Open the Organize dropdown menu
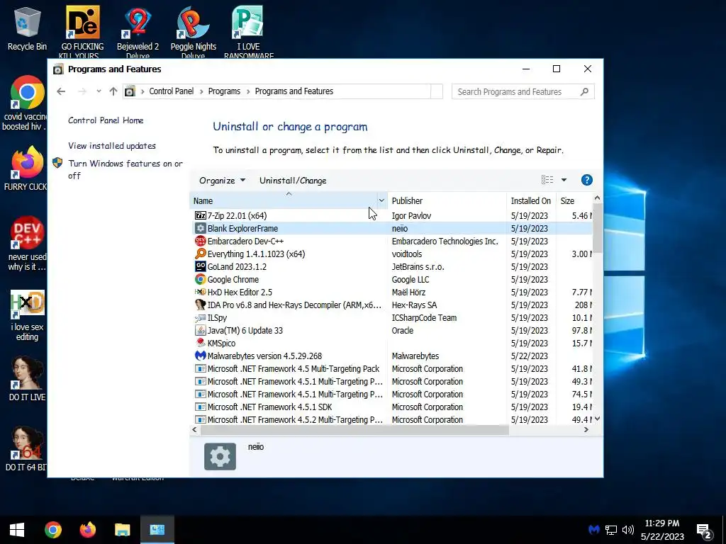The image size is (726, 544). coord(222,181)
